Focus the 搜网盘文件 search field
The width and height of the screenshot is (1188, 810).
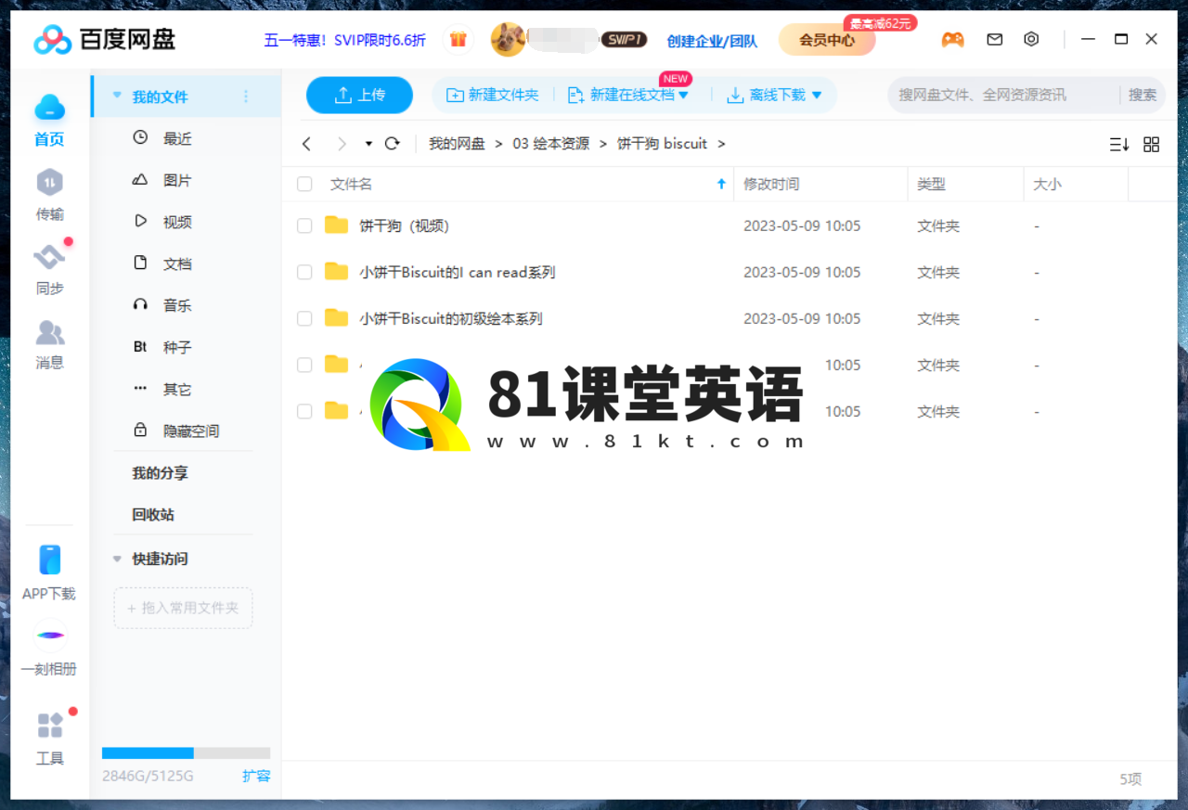(x=1004, y=95)
